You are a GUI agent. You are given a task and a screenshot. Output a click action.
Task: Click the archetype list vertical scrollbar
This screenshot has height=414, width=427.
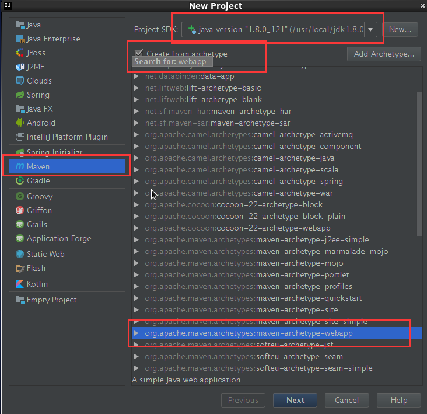point(419,164)
